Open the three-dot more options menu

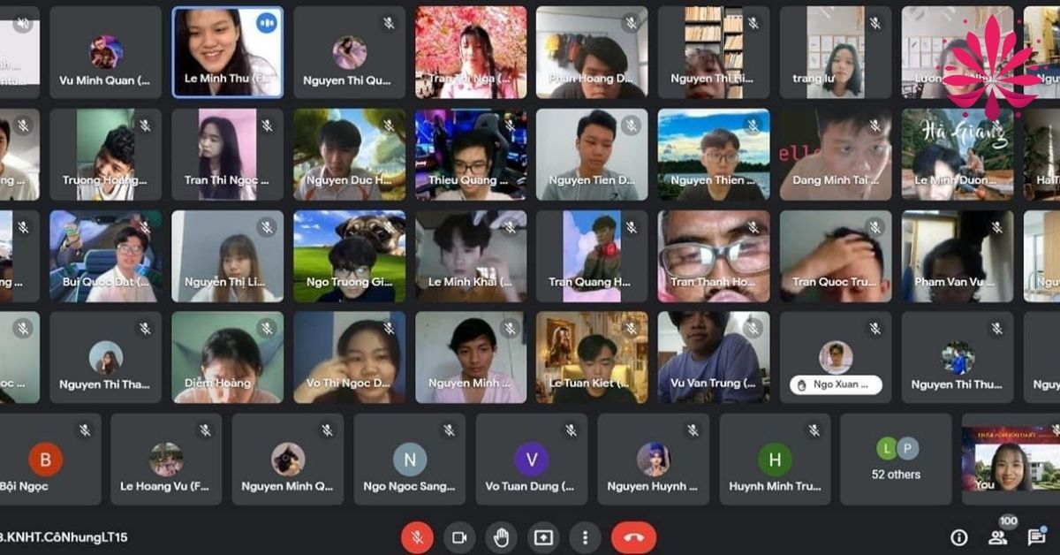point(585,537)
